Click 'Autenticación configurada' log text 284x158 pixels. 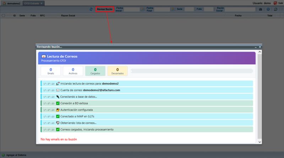pos(76,110)
